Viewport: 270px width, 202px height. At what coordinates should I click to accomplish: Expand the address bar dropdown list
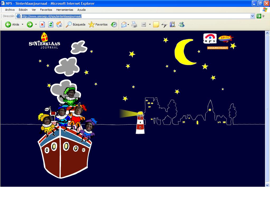252,16
